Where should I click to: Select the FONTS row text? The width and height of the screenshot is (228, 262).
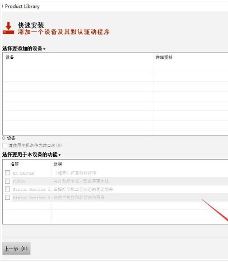coord(19,181)
